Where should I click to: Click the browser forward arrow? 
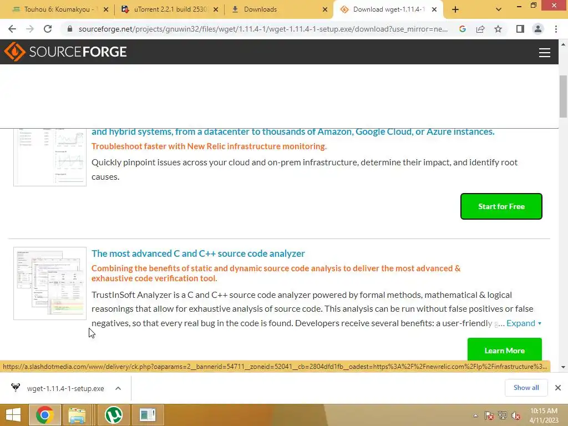[30, 29]
